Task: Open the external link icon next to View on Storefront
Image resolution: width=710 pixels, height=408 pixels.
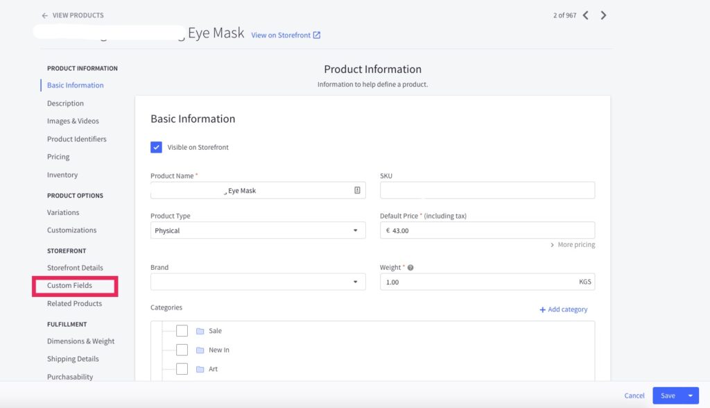Action: click(x=317, y=35)
